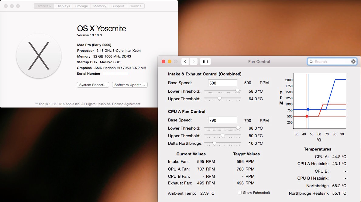Open the Memory tab
Image resolution: width=361 pixels, height=202 pixels.
(99, 6)
